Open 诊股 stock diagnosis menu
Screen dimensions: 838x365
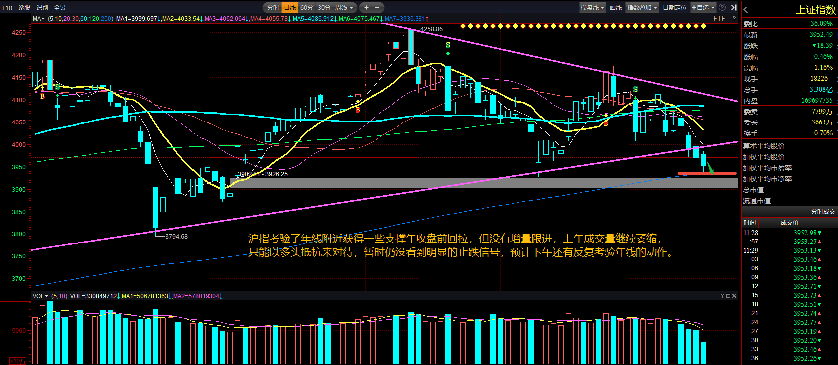[x=24, y=8]
